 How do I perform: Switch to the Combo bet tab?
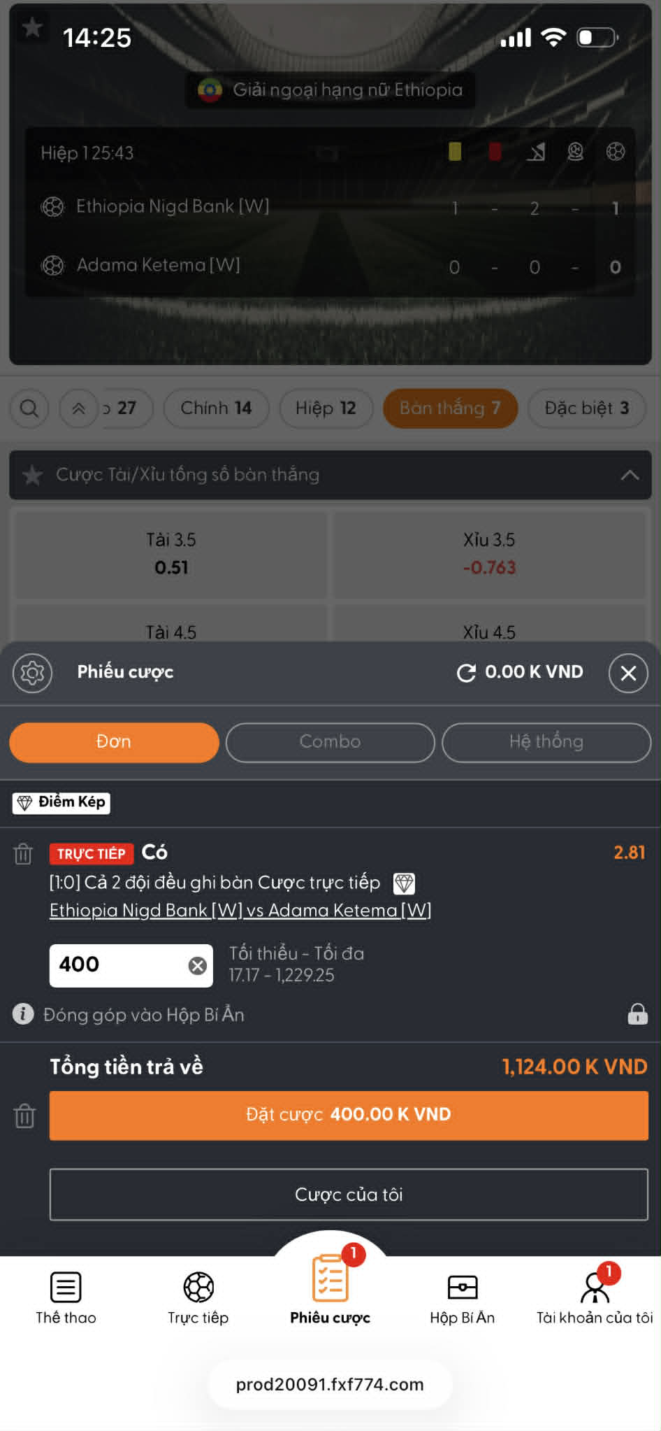pos(330,742)
